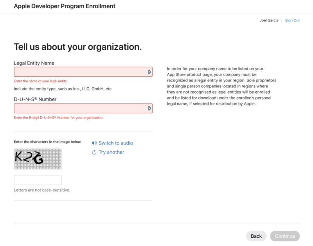Click the speaker icon for audio captcha

pos(94,143)
